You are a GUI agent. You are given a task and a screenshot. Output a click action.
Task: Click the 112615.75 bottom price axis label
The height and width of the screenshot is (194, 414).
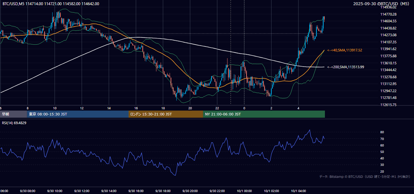[x=389, y=105]
